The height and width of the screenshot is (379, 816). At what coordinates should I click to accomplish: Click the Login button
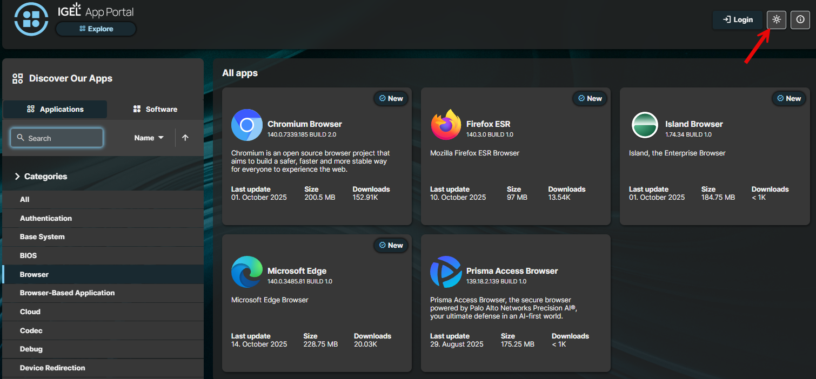click(737, 19)
